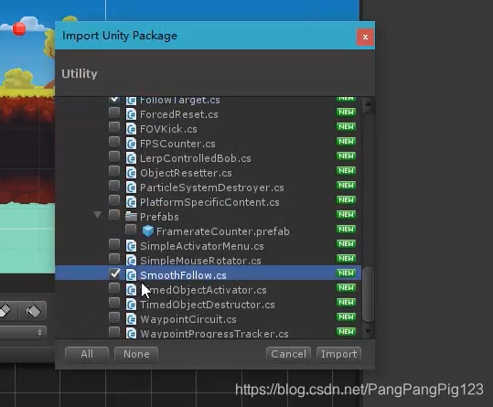Click the scrollbar up arrow
Image resolution: width=493 pixels, height=407 pixels.
369,104
